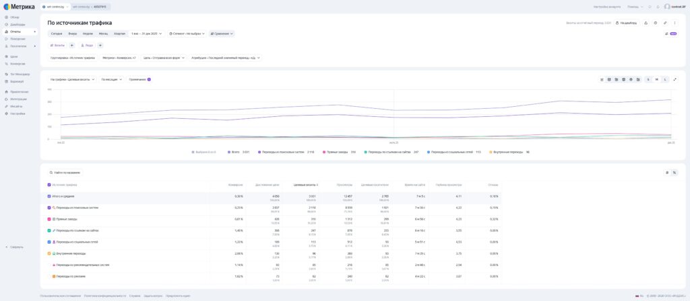The height and width of the screenshot is (301, 690).
Task: Toggle Переходы из социальных сетей checkbox
Action: [49, 242]
